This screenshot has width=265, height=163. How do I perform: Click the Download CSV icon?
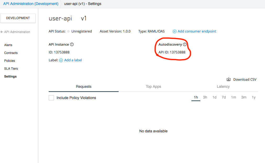[x=228, y=79]
